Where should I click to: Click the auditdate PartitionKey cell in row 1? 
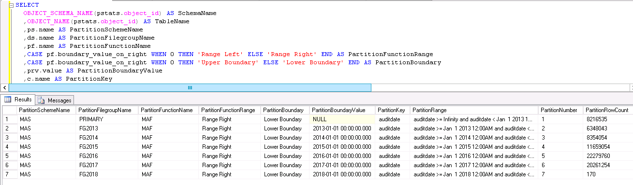coord(393,119)
